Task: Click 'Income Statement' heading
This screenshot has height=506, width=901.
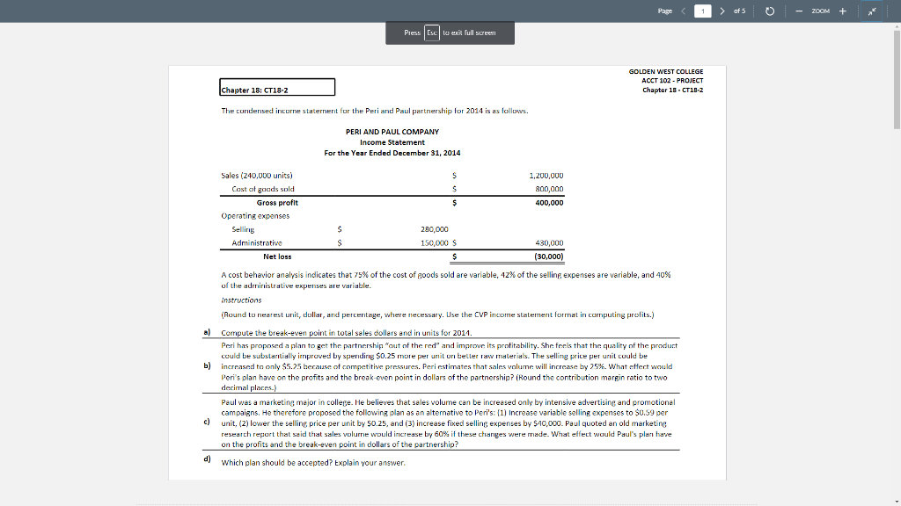Action: [392, 142]
